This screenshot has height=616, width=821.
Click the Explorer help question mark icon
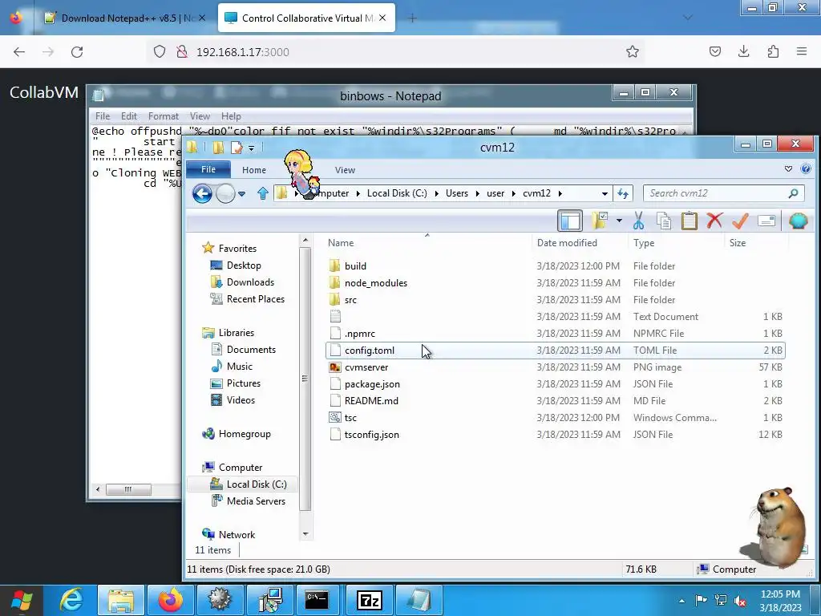pos(806,168)
